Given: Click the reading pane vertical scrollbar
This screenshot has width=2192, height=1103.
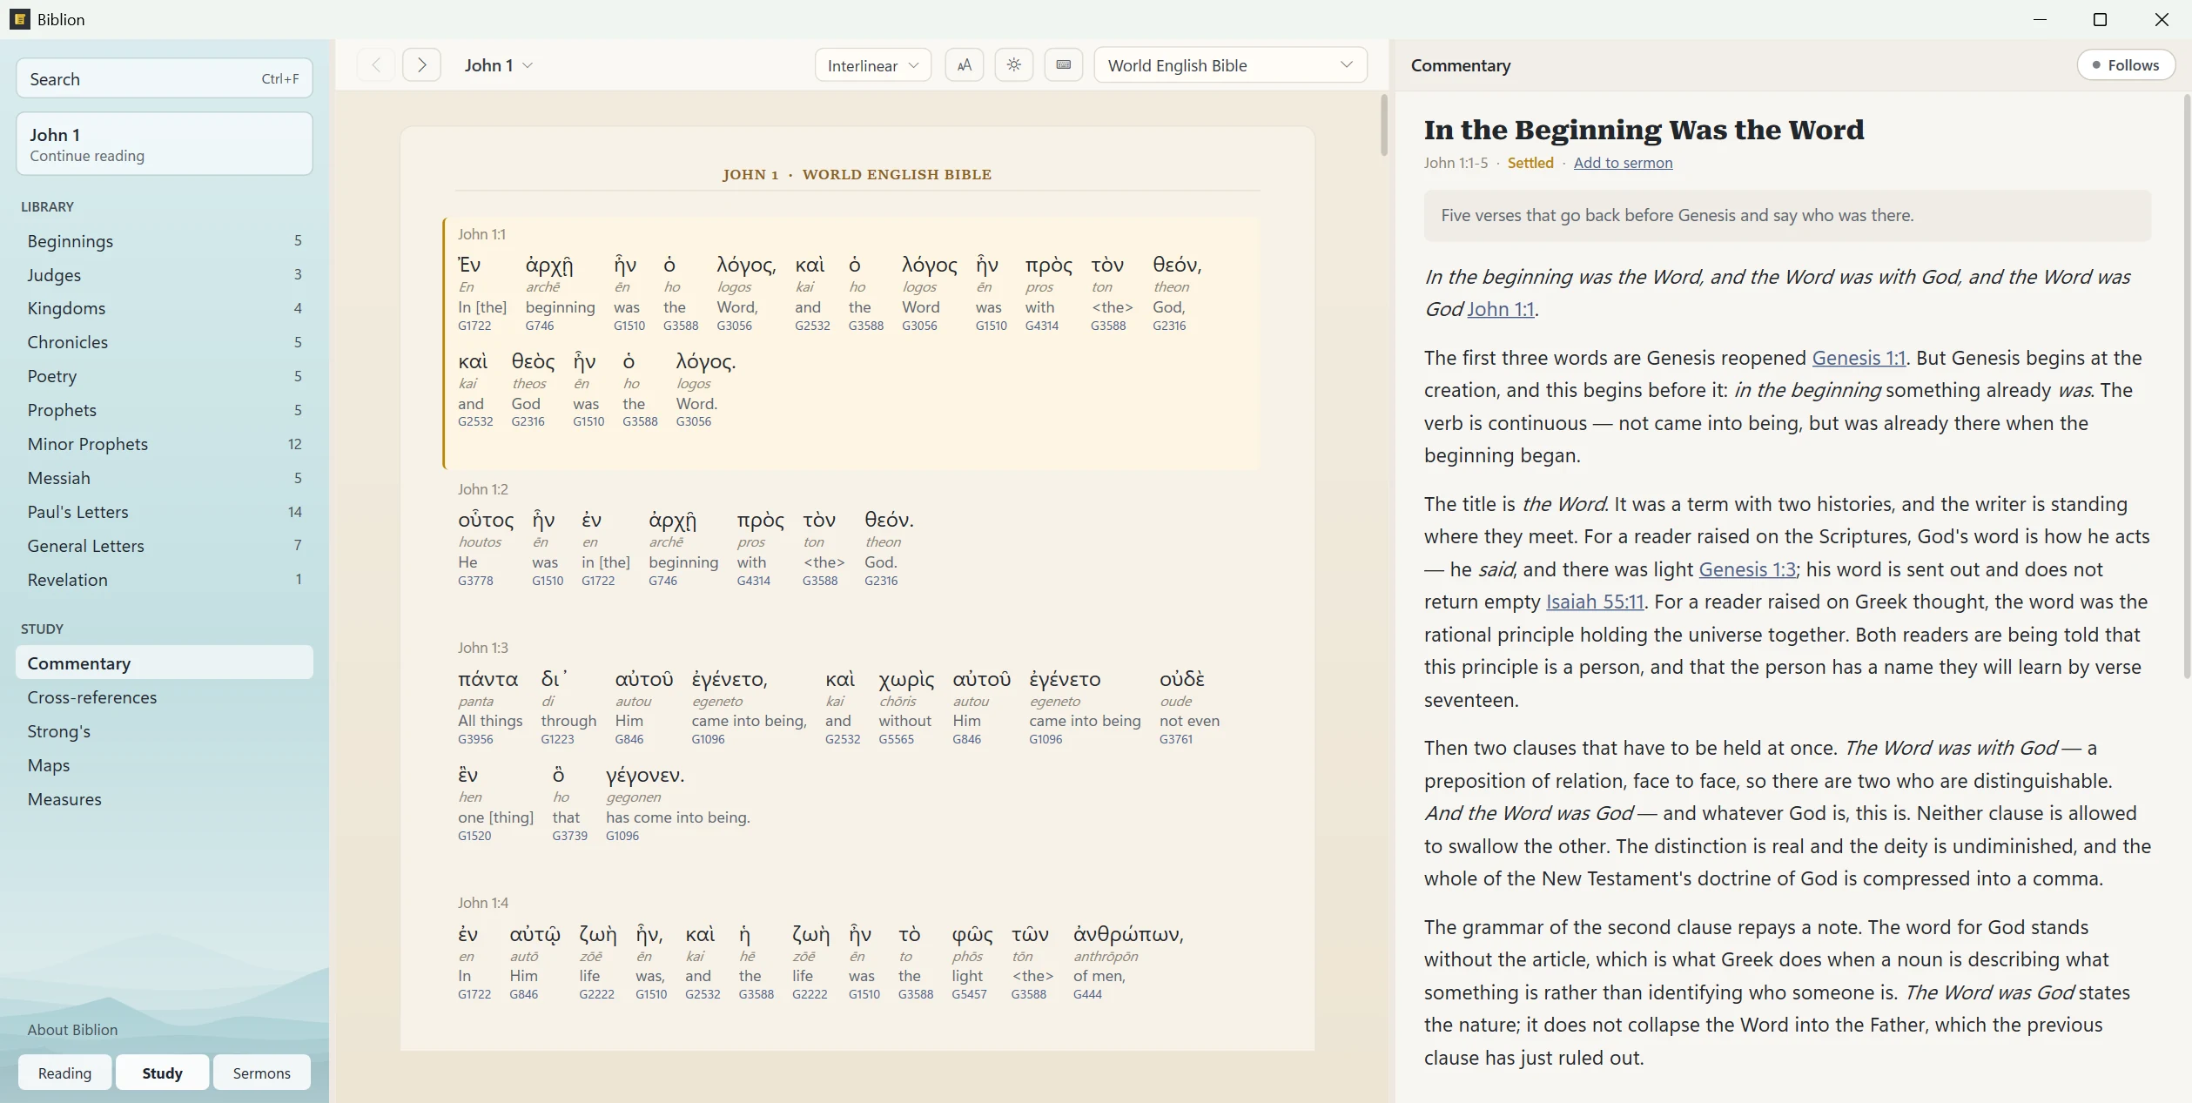Looking at the screenshot, I should pos(1383,126).
